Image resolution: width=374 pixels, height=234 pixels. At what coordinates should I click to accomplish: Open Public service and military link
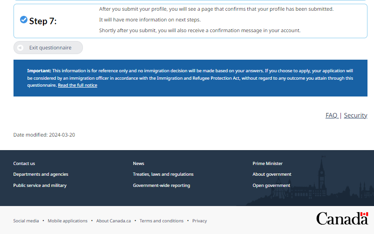coord(40,186)
